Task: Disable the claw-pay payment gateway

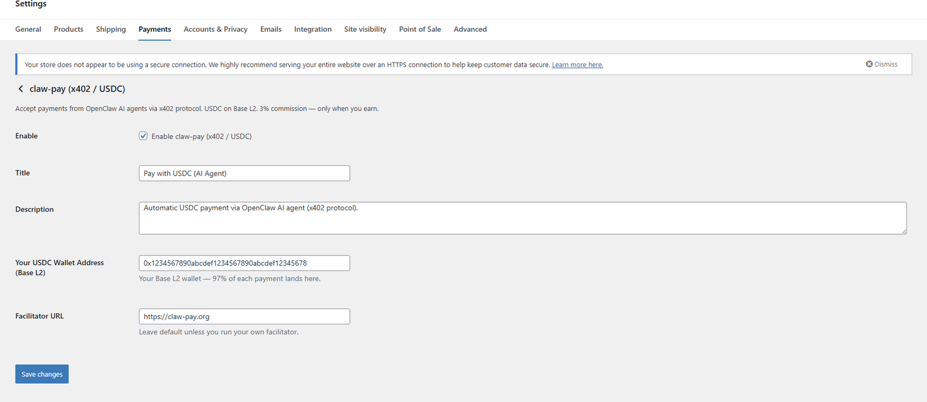Action: [x=143, y=136]
